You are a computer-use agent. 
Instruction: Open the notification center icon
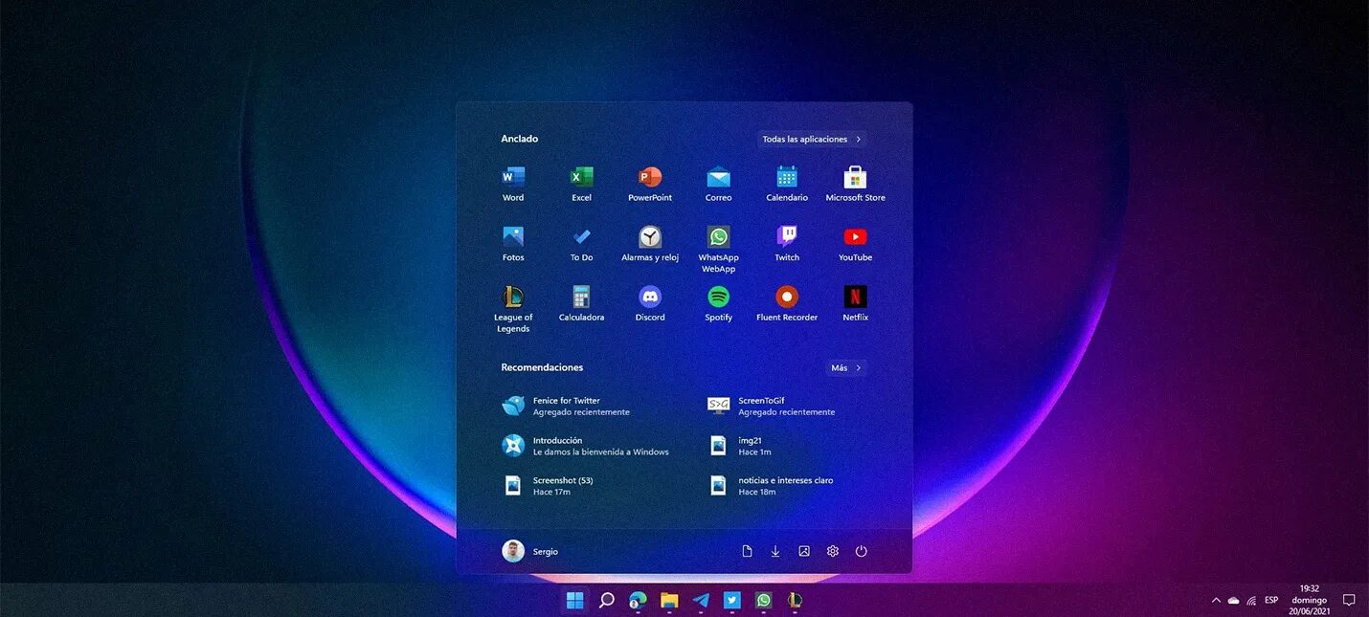pyautogui.click(x=1349, y=601)
